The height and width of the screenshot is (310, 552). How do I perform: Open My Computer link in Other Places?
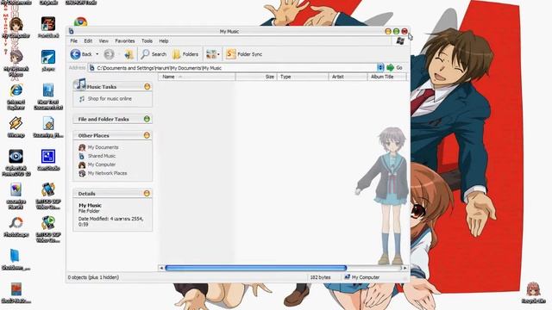[x=102, y=164]
